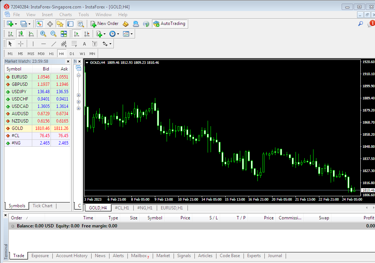The width and height of the screenshot is (375, 263).
Task: Switch chart to bar chart mode
Action: (10, 34)
